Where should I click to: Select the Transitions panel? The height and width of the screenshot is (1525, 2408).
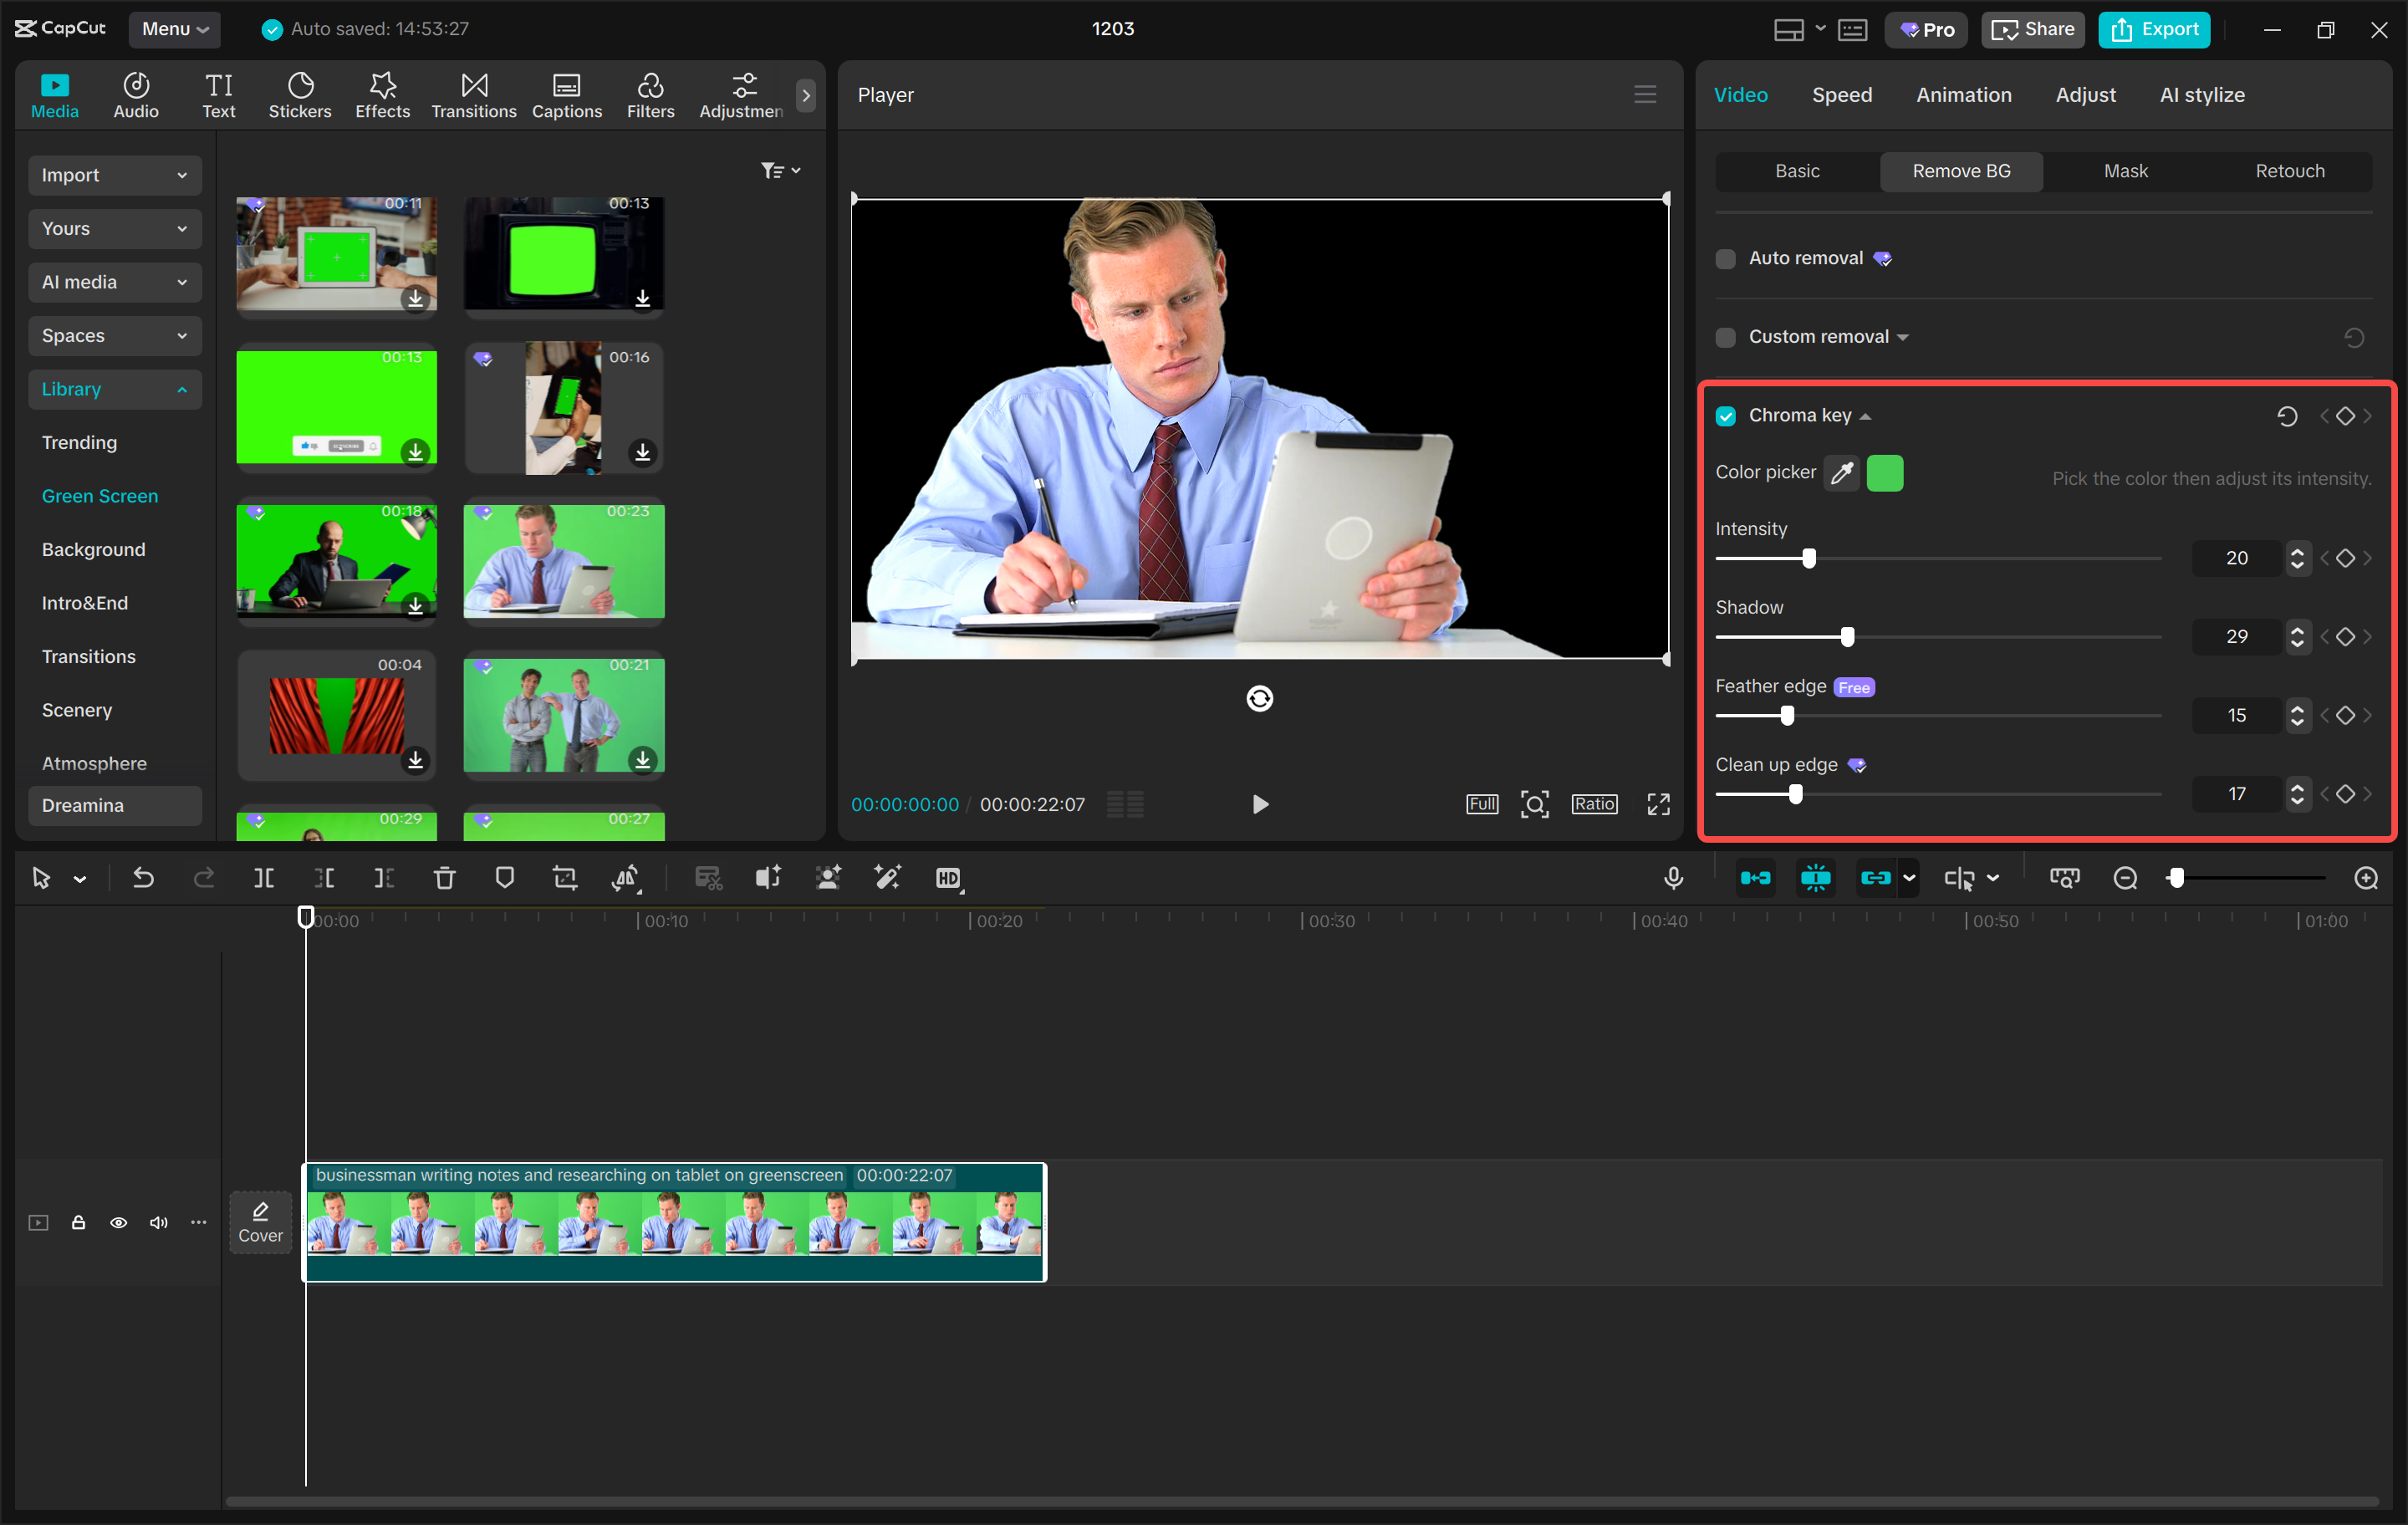tap(473, 94)
